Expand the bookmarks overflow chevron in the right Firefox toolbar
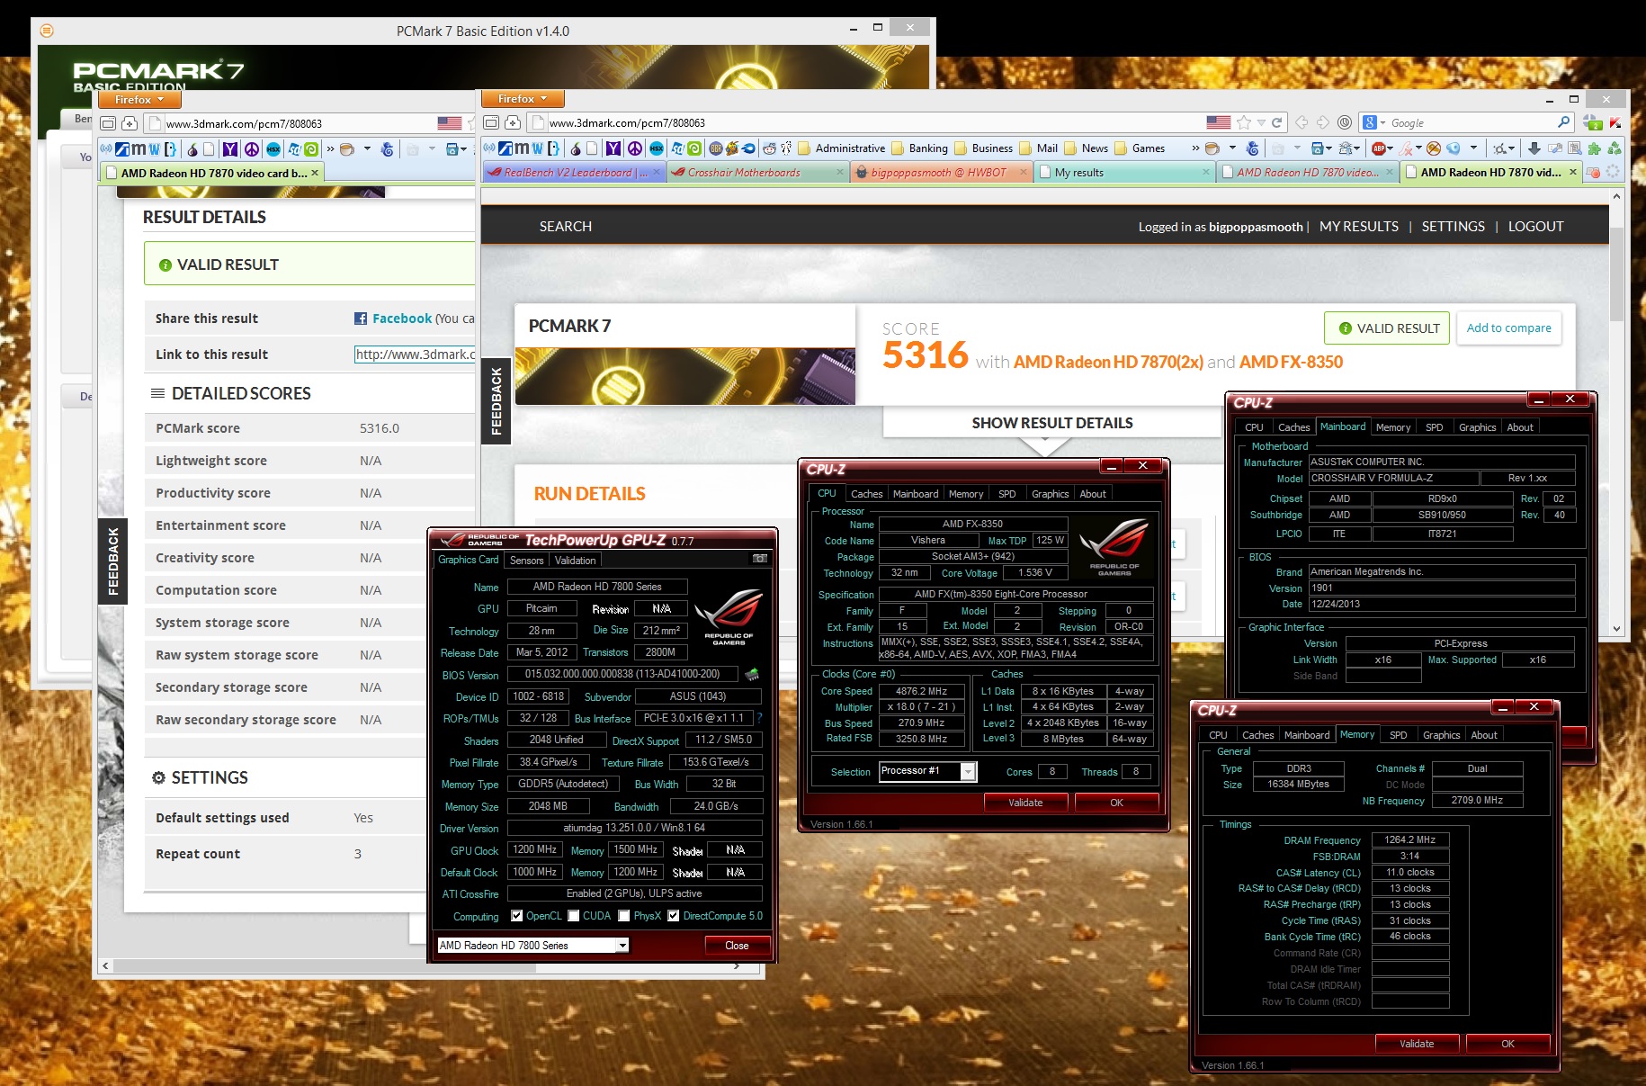The height and width of the screenshot is (1086, 1646). pos(1195,148)
